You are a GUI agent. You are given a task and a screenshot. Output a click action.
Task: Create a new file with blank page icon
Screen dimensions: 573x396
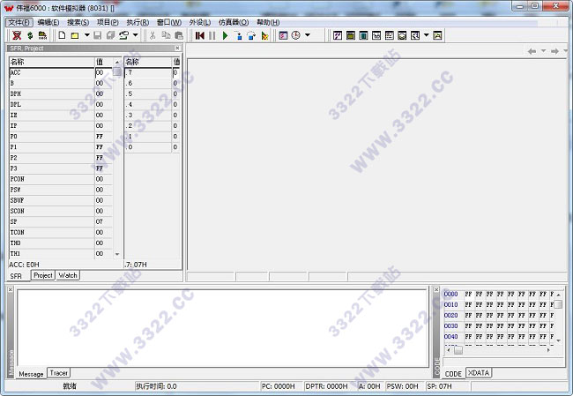click(62, 35)
